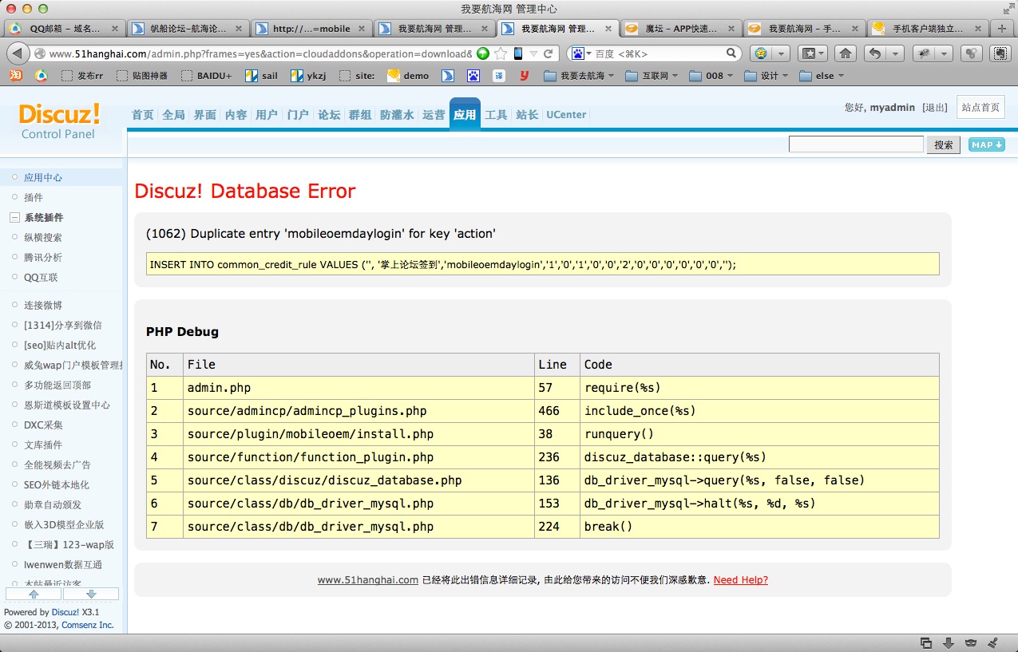Click the Evernote elephant clipper icon

pyautogui.click(x=1000, y=53)
